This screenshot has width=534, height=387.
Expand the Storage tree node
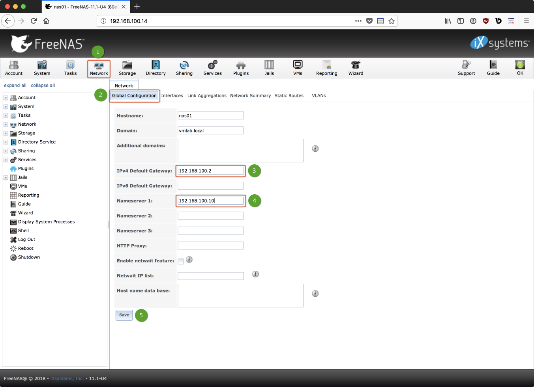point(6,133)
